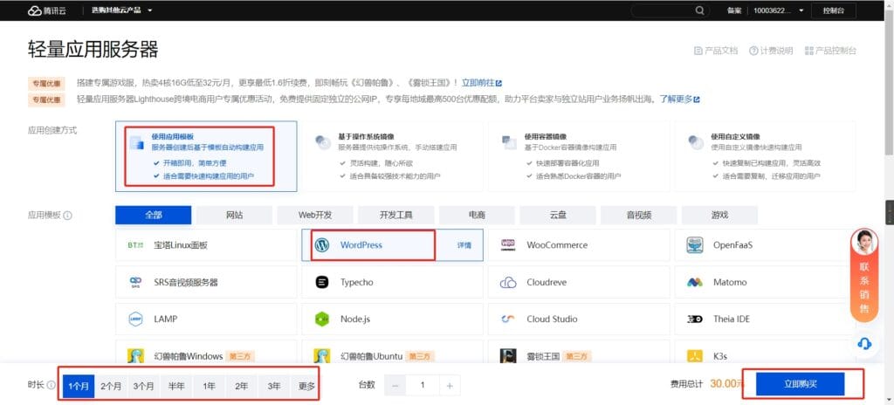Click the 幻兽帕鲁Windows game icon
The image size is (894, 405).
135,356
